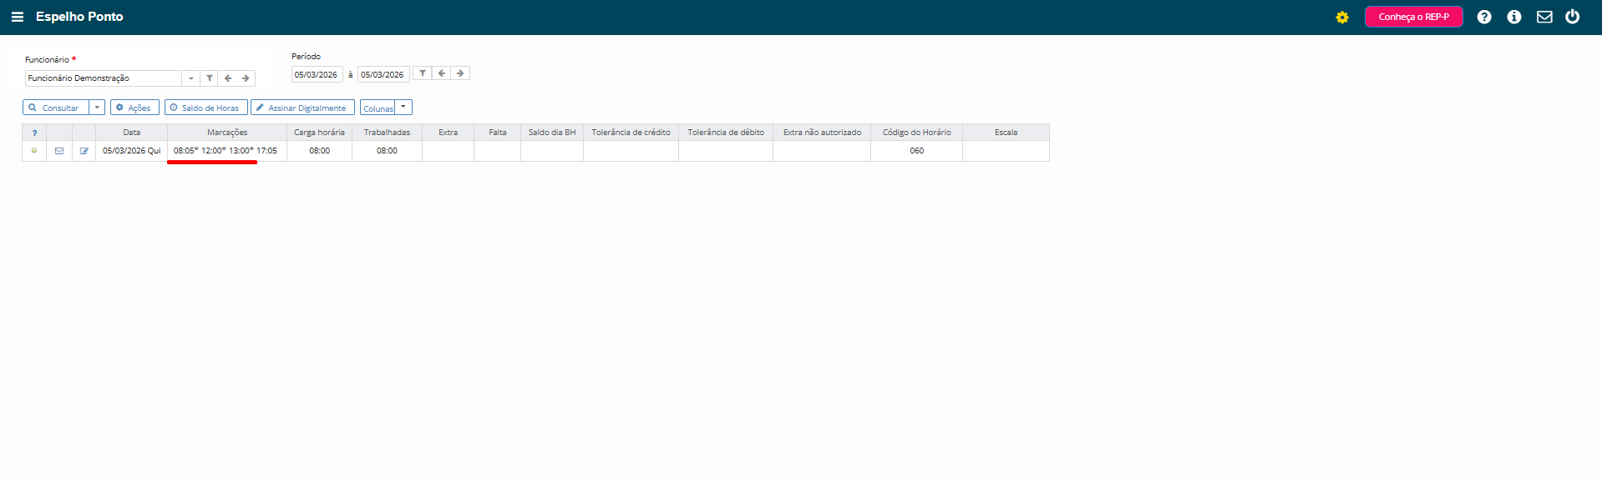Screen dimensions: 1602x482
Task: Click the Extra column header
Action: tap(449, 133)
